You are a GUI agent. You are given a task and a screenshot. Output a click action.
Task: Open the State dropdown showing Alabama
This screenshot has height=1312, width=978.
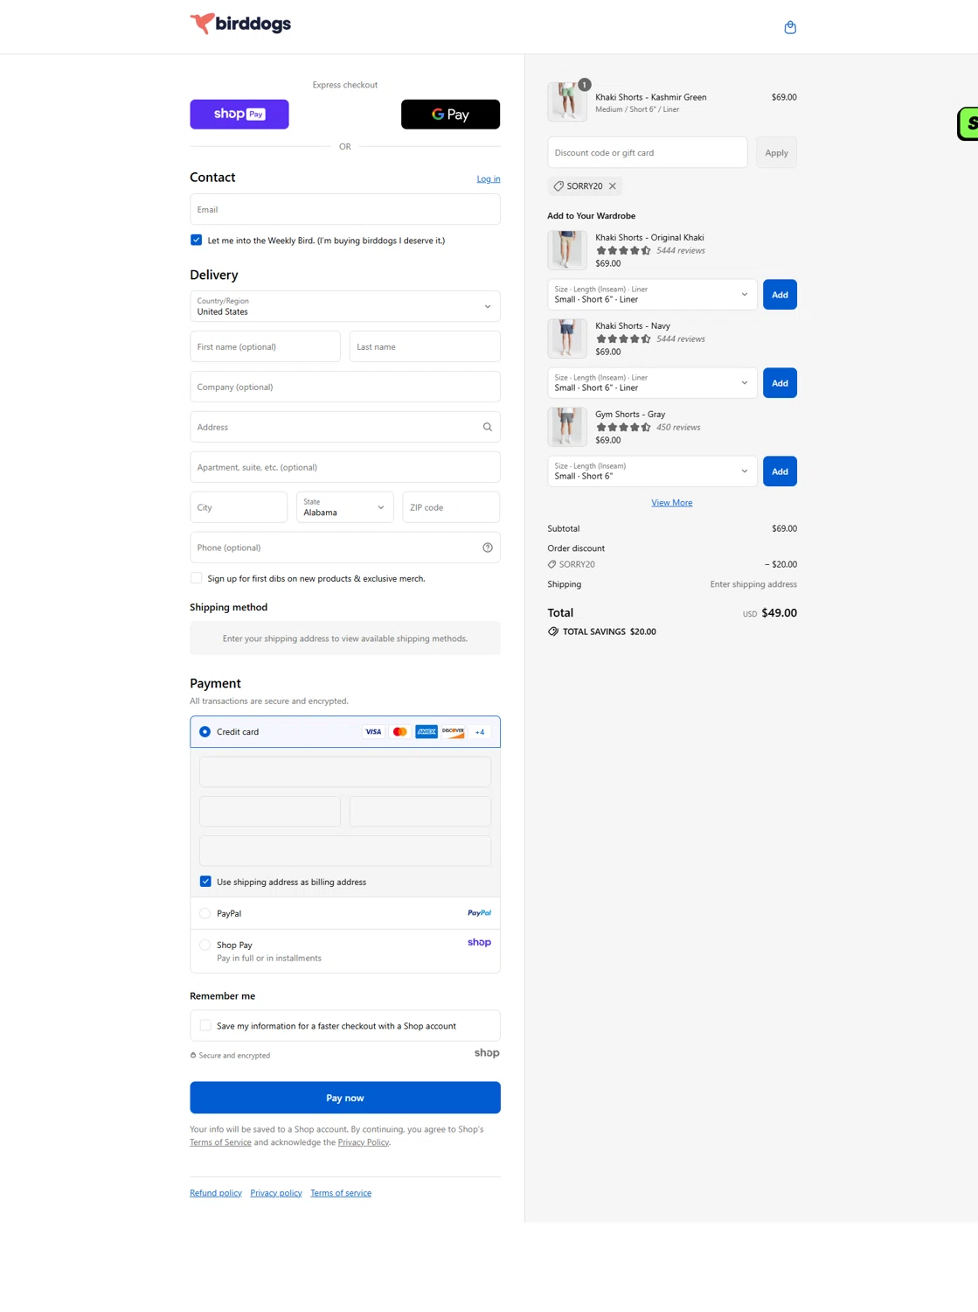[345, 507]
